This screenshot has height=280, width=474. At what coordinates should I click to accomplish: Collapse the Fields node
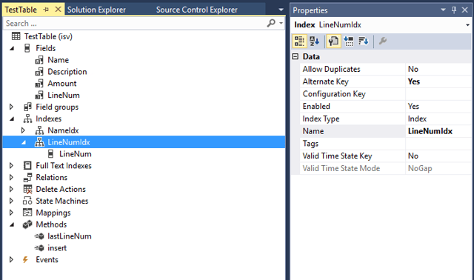click(12, 48)
